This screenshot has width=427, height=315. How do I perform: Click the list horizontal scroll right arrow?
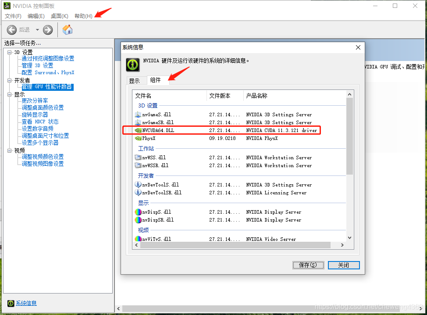[x=342, y=245]
